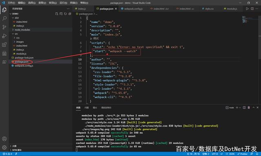
Task: Open module.js in the src folder
Action: click(21, 54)
